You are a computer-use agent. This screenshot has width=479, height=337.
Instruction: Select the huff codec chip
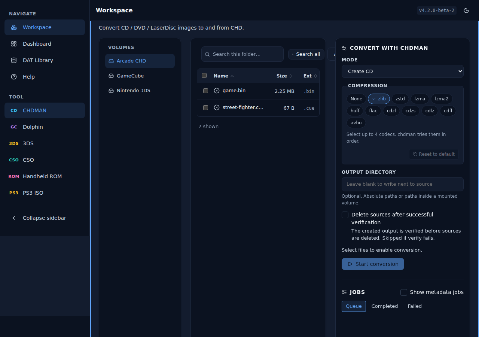[x=355, y=111]
